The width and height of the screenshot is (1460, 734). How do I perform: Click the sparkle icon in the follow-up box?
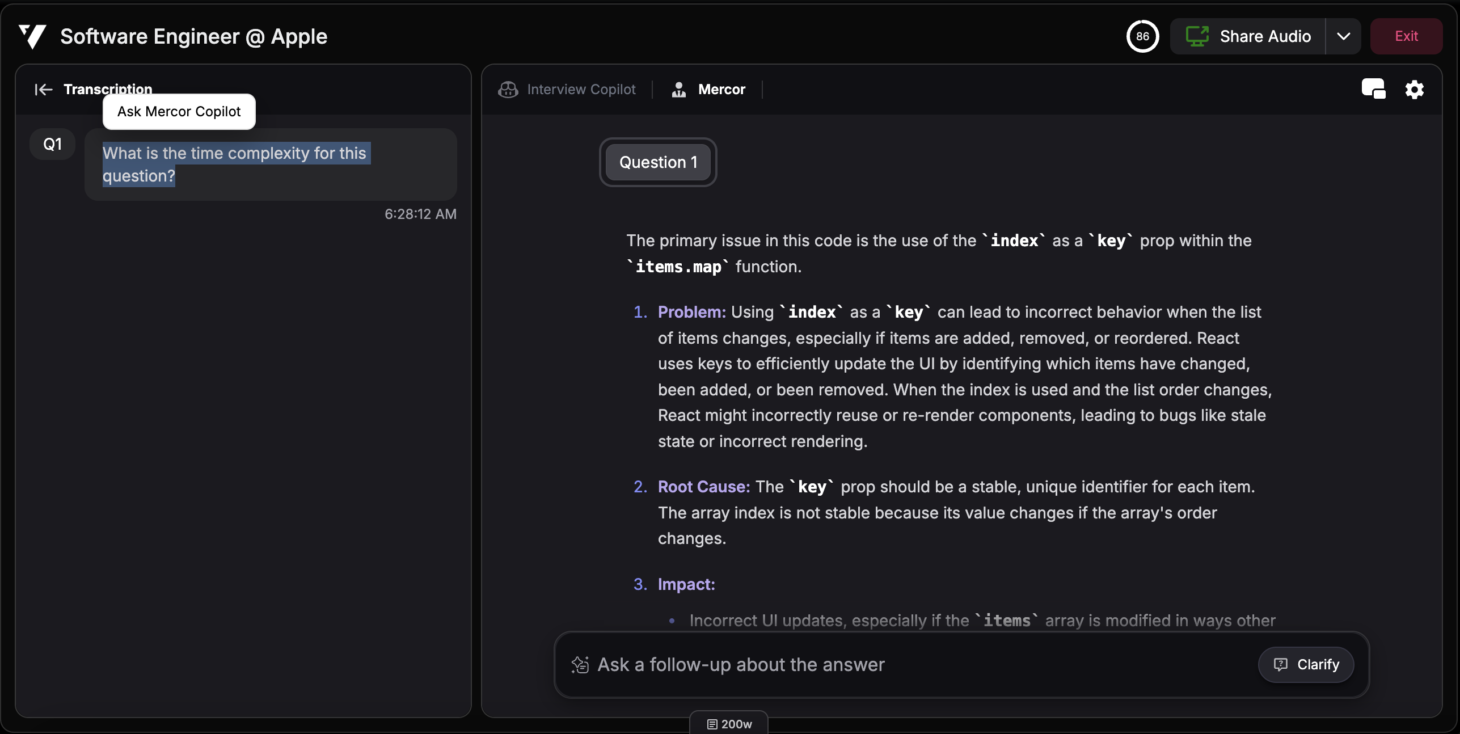click(x=580, y=665)
